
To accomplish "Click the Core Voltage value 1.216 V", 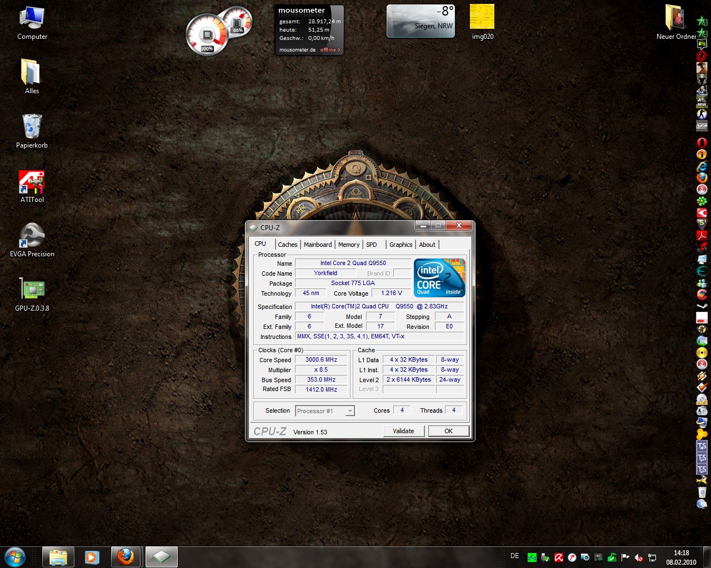I will coord(392,293).
